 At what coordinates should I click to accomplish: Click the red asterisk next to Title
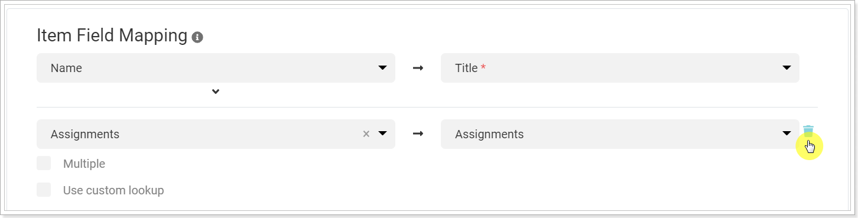[x=483, y=68]
